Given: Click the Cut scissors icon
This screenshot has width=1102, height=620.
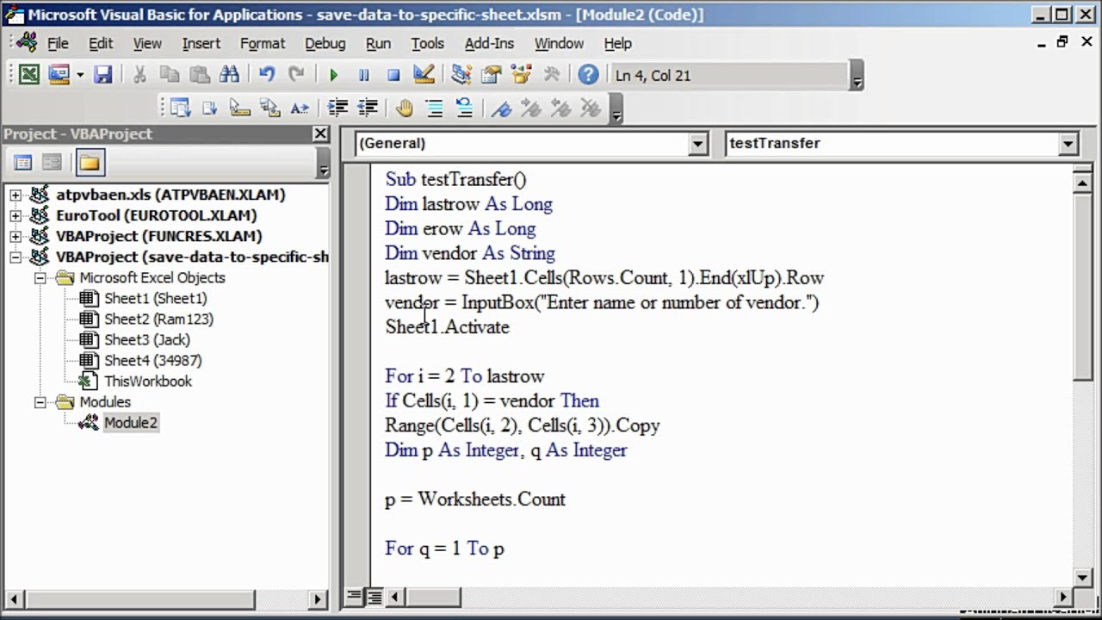Looking at the screenshot, I should pyautogui.click(x=139, y=75).
